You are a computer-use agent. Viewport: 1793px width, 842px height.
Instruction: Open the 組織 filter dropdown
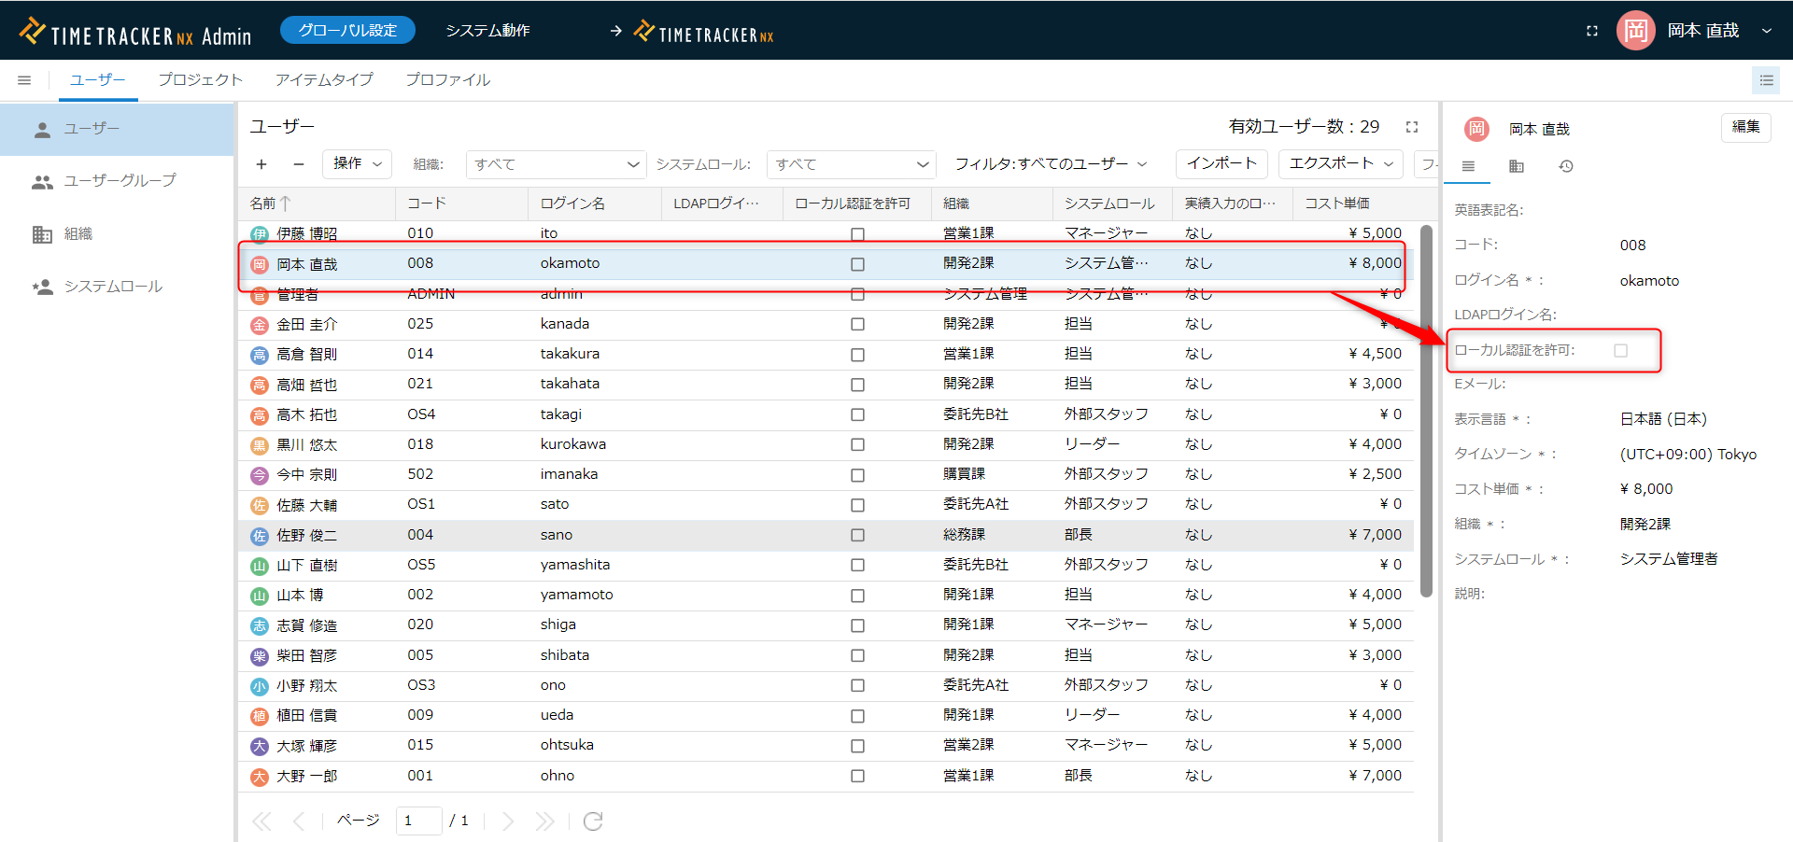pos(556,164)
